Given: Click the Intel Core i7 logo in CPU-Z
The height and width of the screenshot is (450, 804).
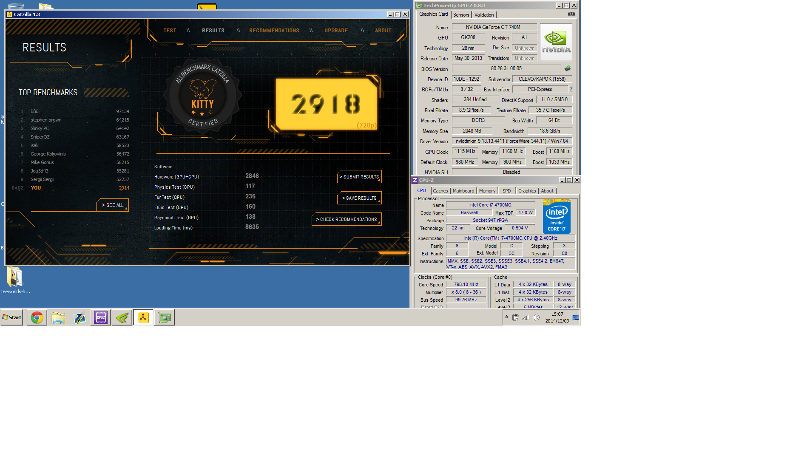Looking at the screenshot, I should coord(557,217).
